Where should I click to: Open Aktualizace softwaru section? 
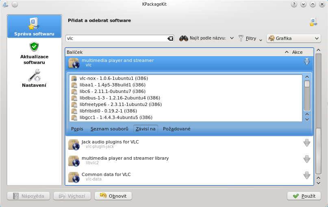(x=34, y=53)
